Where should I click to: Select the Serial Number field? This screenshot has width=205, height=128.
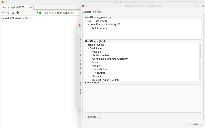click(x=100, y=55)
